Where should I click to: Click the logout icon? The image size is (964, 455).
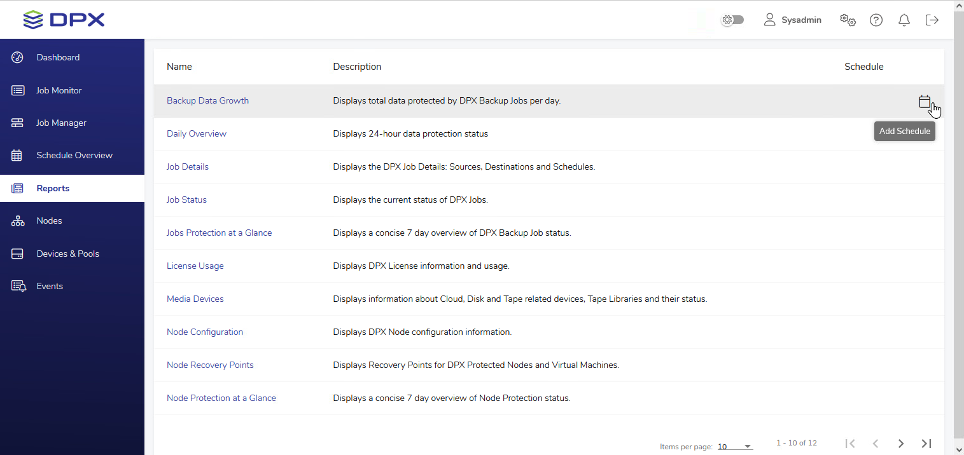click(x=932, y=20)
